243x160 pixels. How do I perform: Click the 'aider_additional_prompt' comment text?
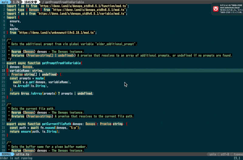click(116, 44)
